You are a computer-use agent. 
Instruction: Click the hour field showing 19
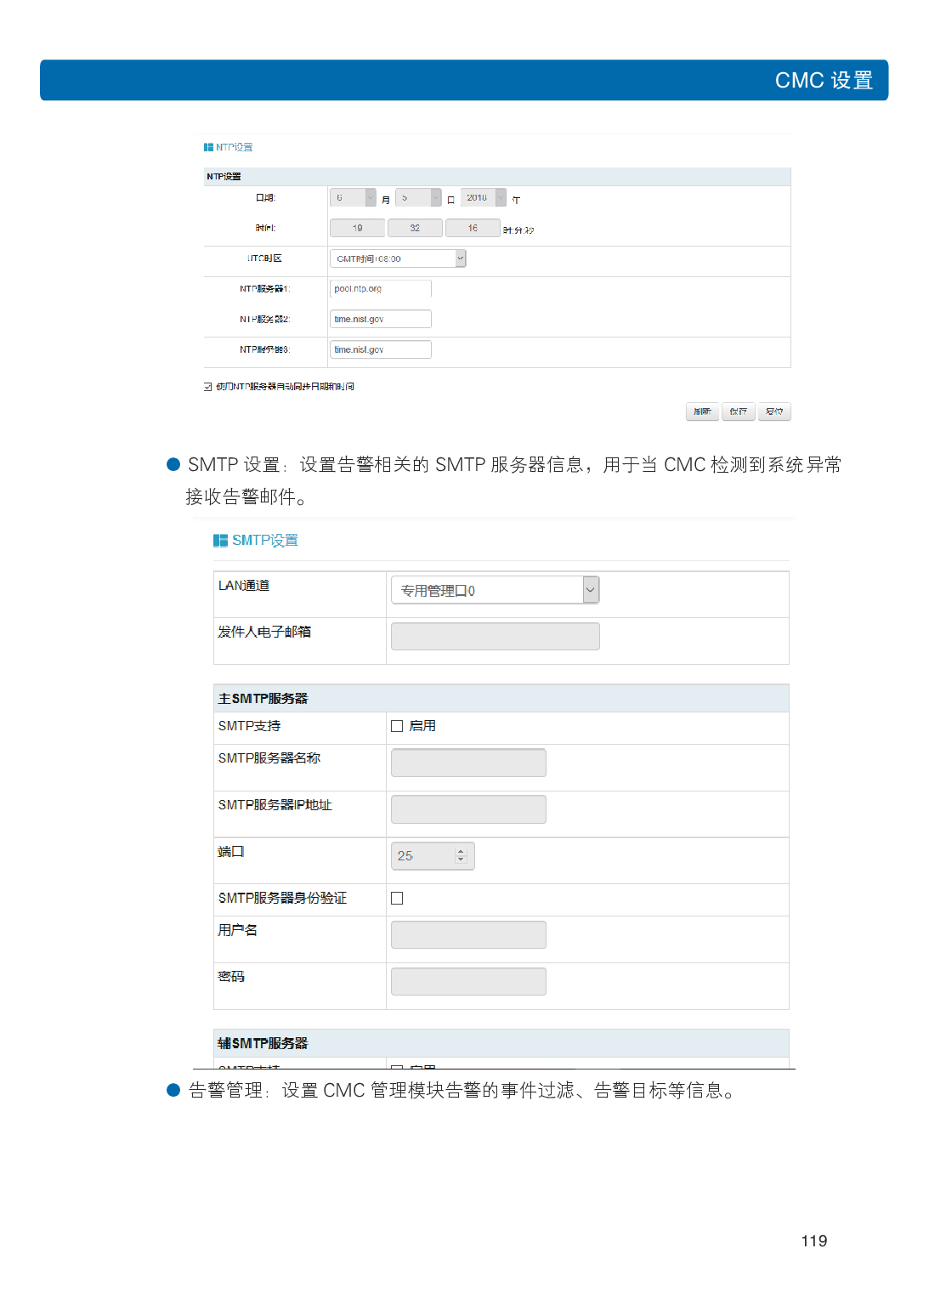(x=355, y=228)
